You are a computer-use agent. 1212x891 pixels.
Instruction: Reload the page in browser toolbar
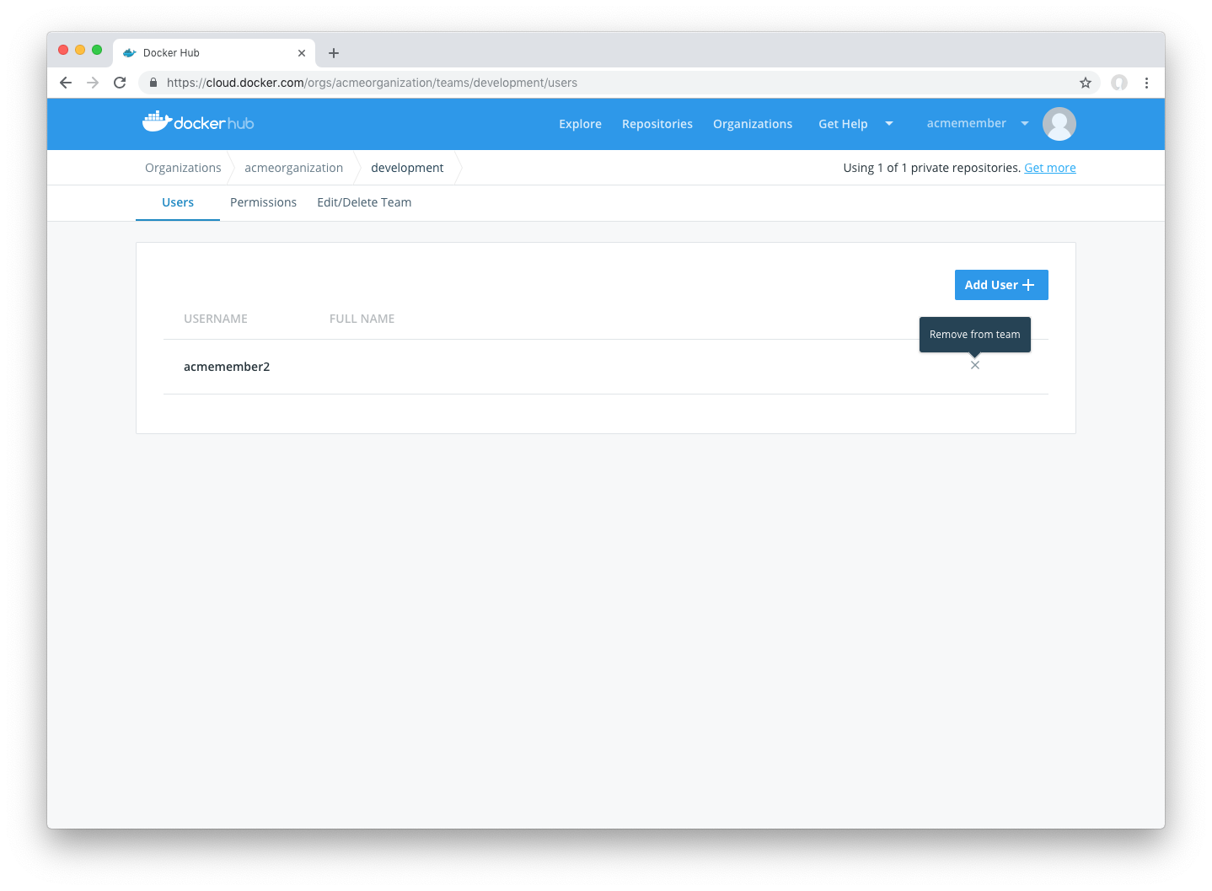pyautogui.click(x=120, y=83)
